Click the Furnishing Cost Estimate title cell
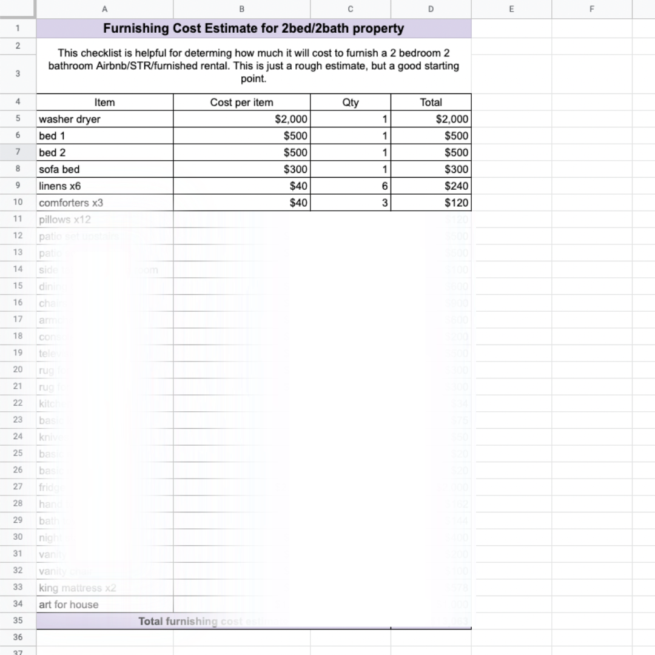This screenshot has height=655, width=655. click(x=254, y=29)
